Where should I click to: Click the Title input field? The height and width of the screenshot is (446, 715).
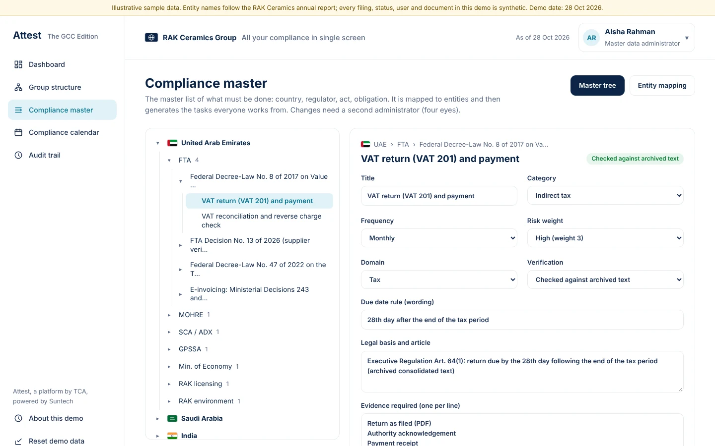439,196
